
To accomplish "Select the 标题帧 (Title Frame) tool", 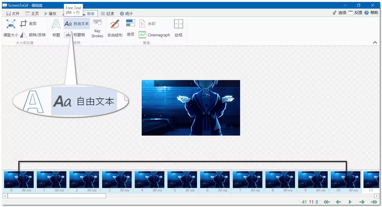I will (75, 35).
